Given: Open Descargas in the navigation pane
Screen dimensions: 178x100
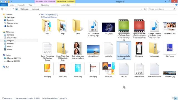Looking at the screenshot, I should coord(11,17).
